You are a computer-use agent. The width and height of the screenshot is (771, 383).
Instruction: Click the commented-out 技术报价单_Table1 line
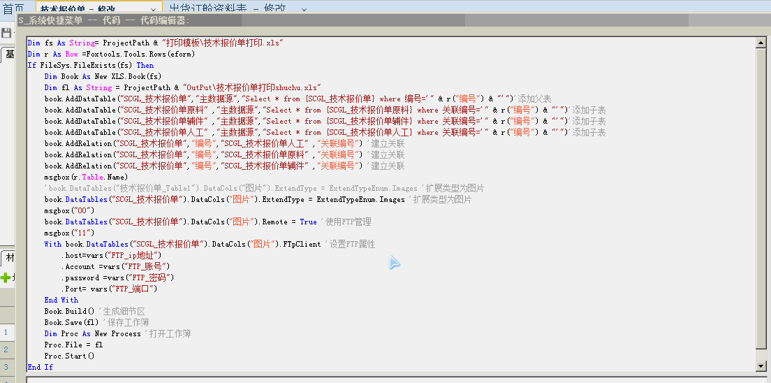tap(264, 189)
